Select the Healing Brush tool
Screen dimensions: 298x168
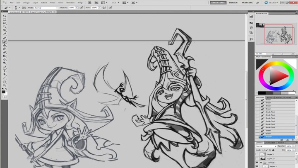point(5,38)
